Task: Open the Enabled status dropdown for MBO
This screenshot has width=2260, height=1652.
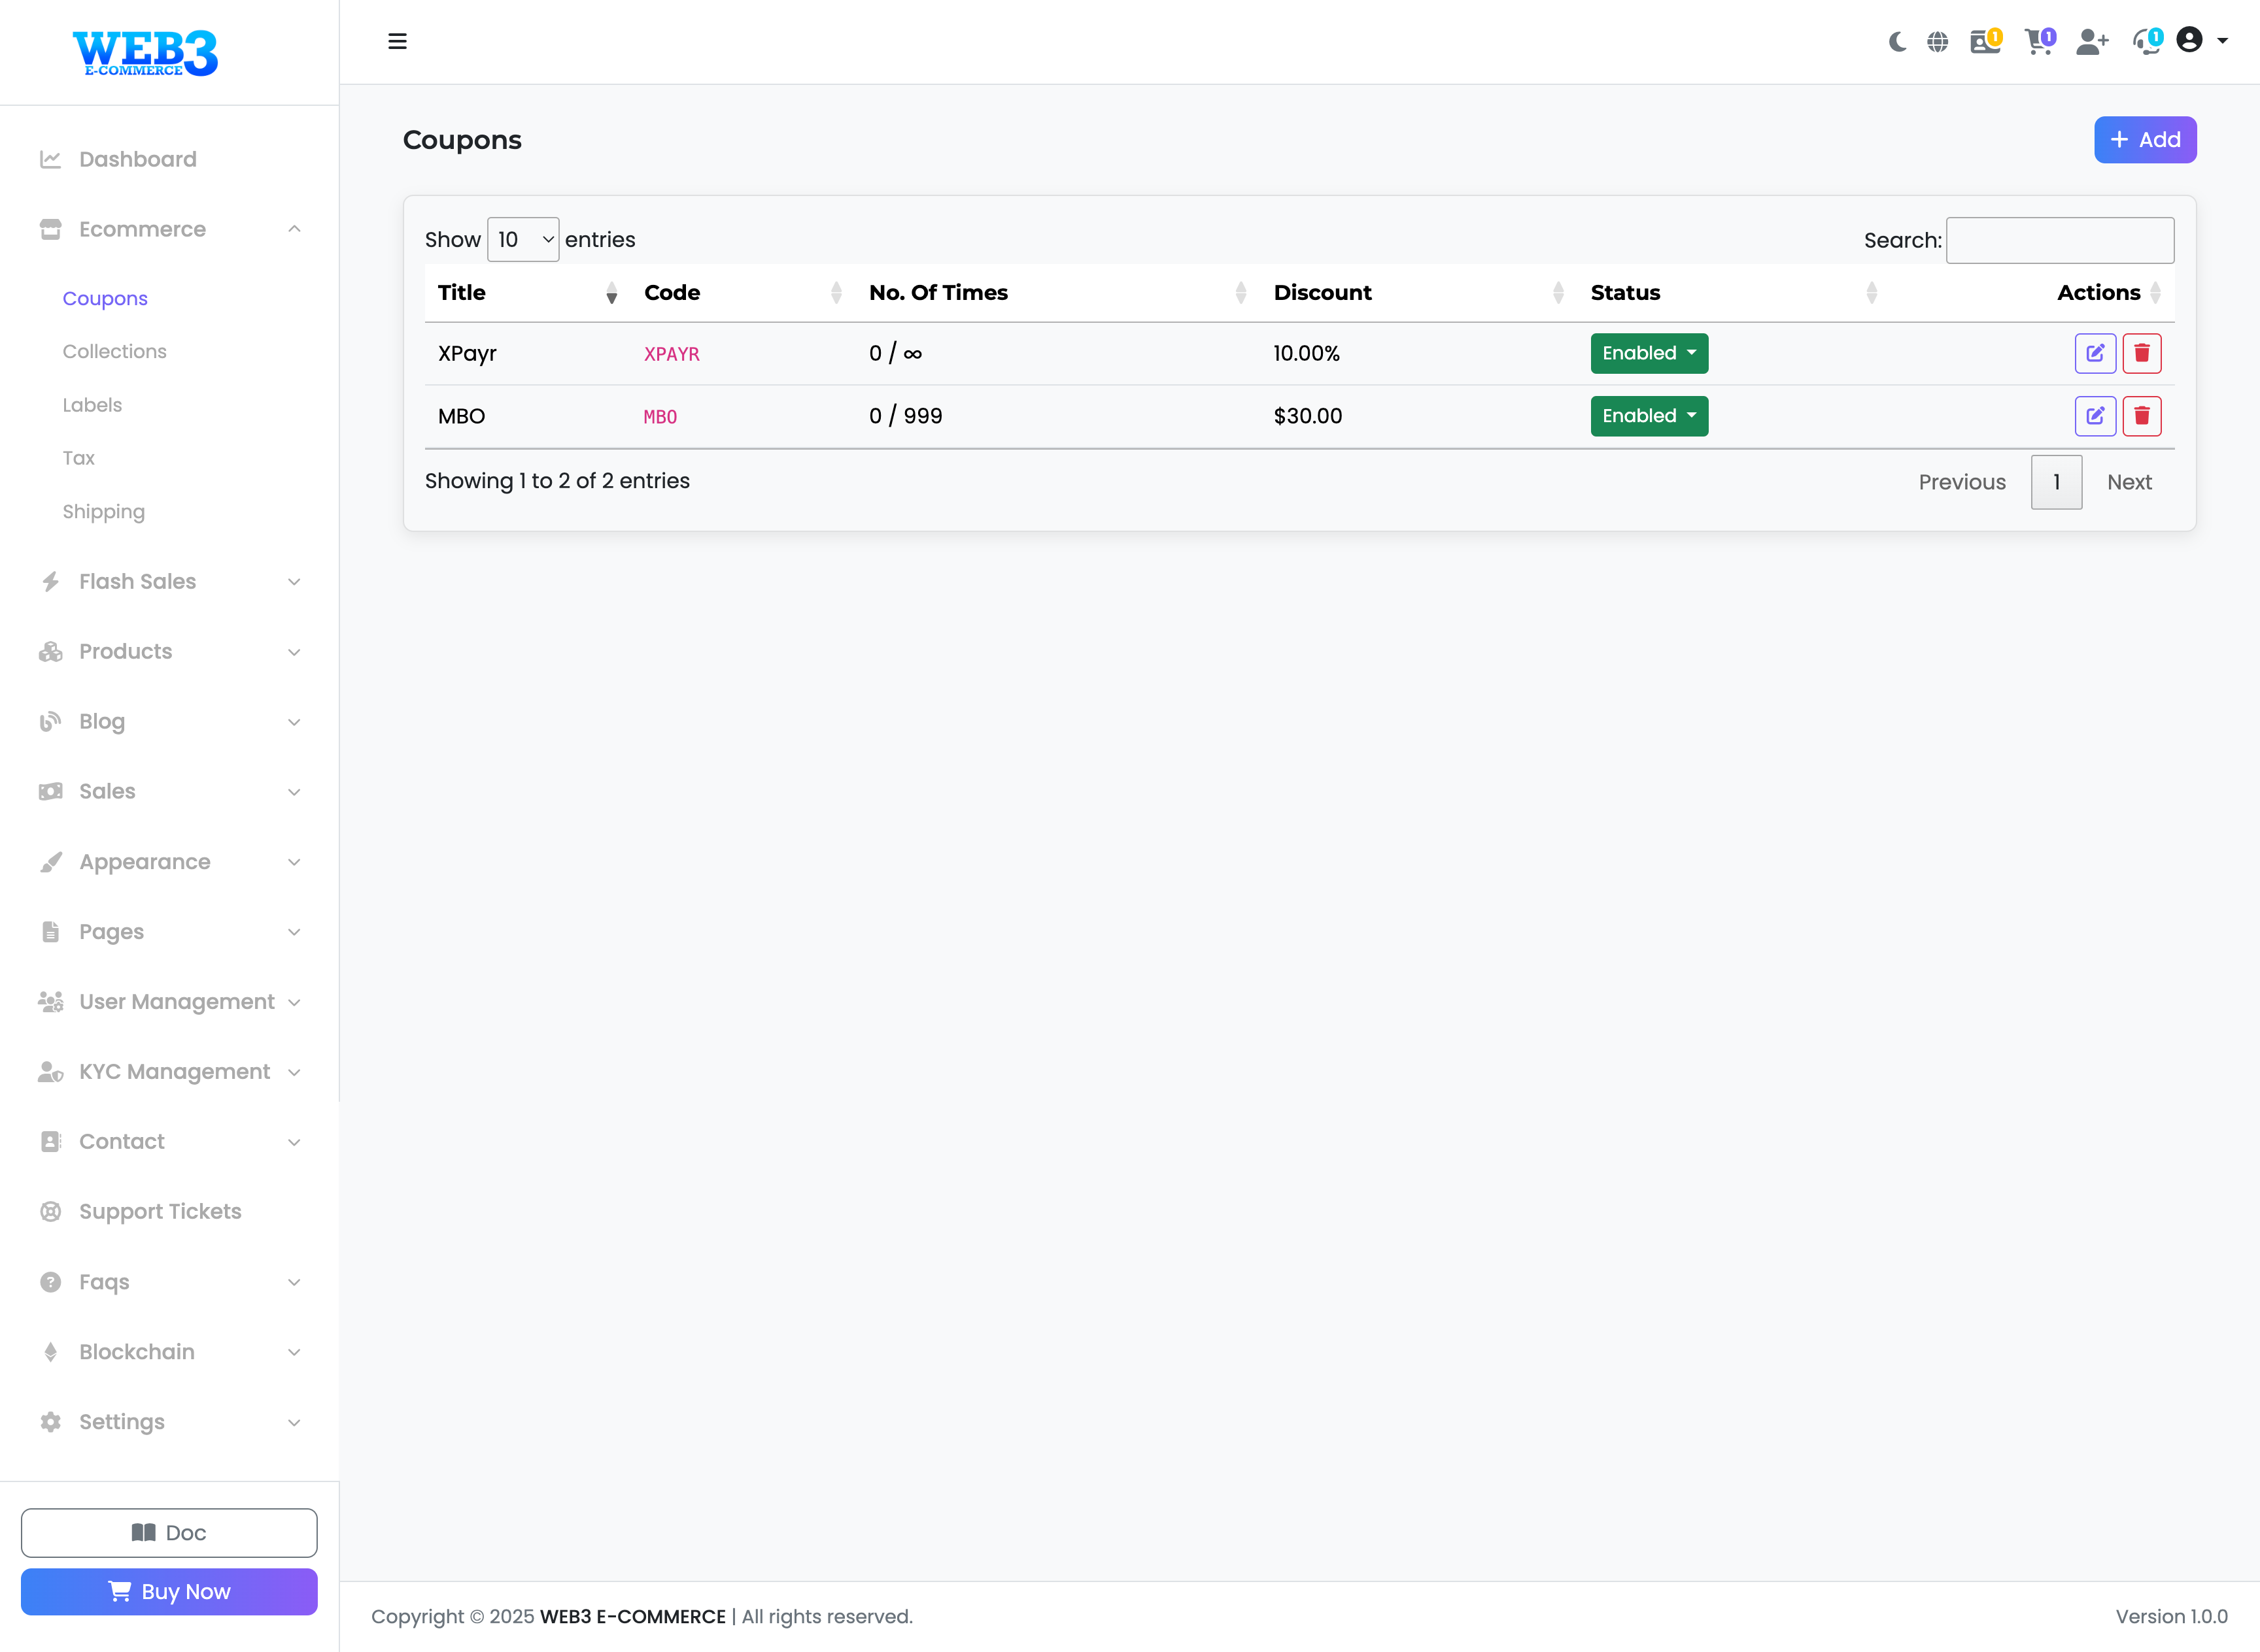Action: 1649,416
